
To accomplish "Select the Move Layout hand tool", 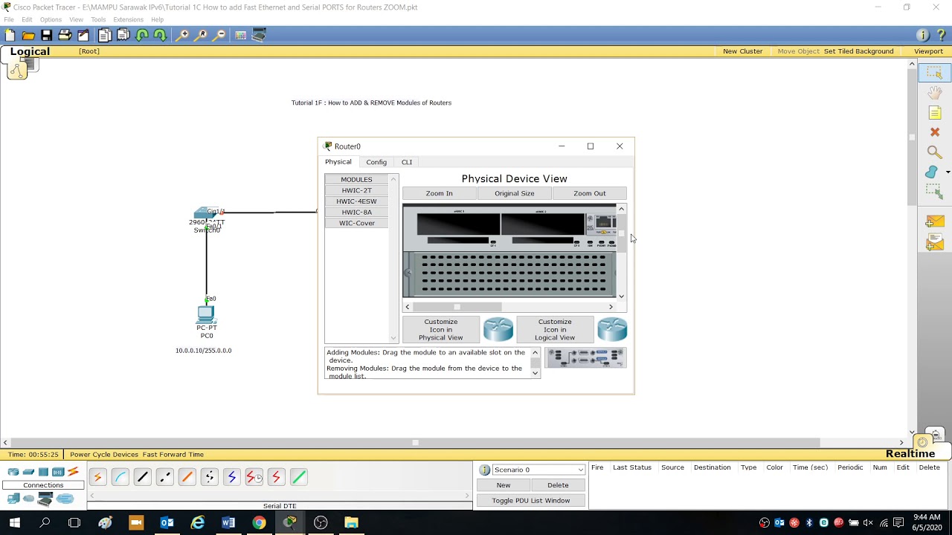I will click(934, 93).
